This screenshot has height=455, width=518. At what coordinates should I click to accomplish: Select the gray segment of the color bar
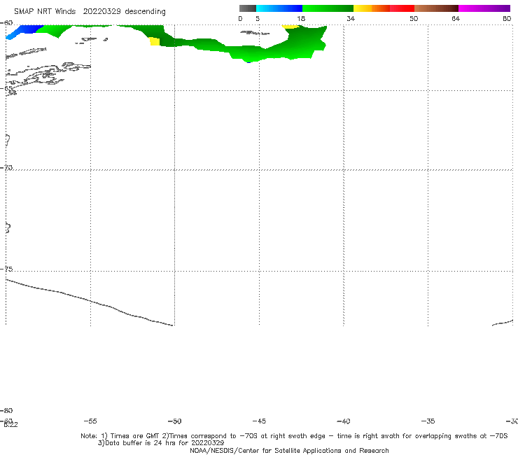248,8
